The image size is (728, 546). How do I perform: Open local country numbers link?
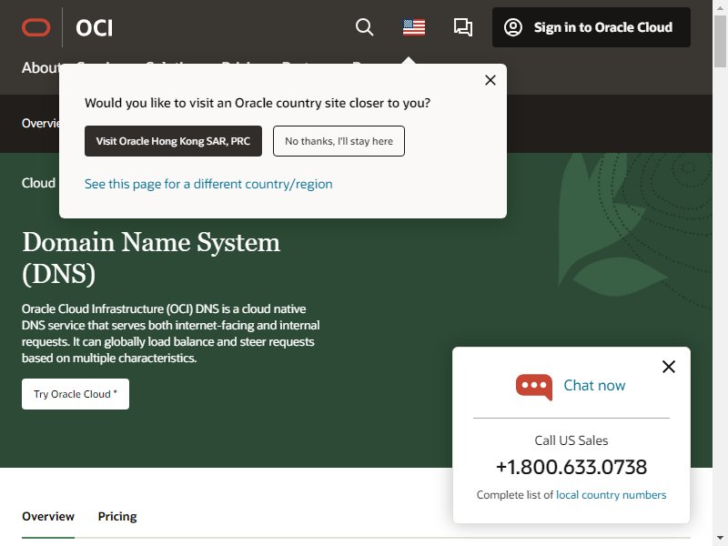tap(611, 495)
